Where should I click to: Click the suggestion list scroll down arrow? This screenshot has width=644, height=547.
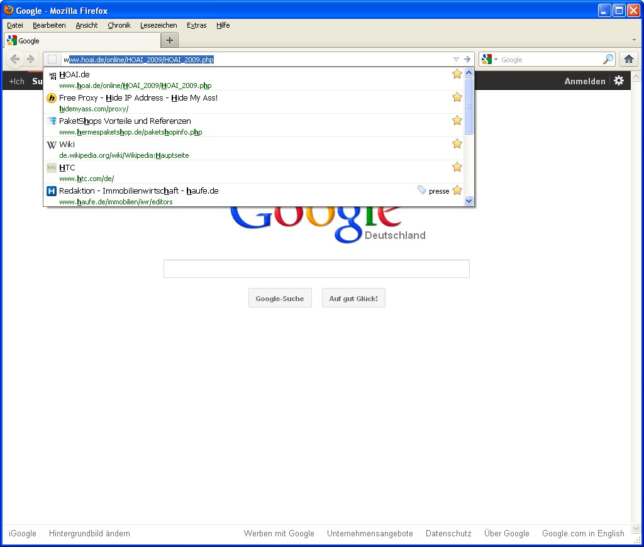click(x=469, y=201)
